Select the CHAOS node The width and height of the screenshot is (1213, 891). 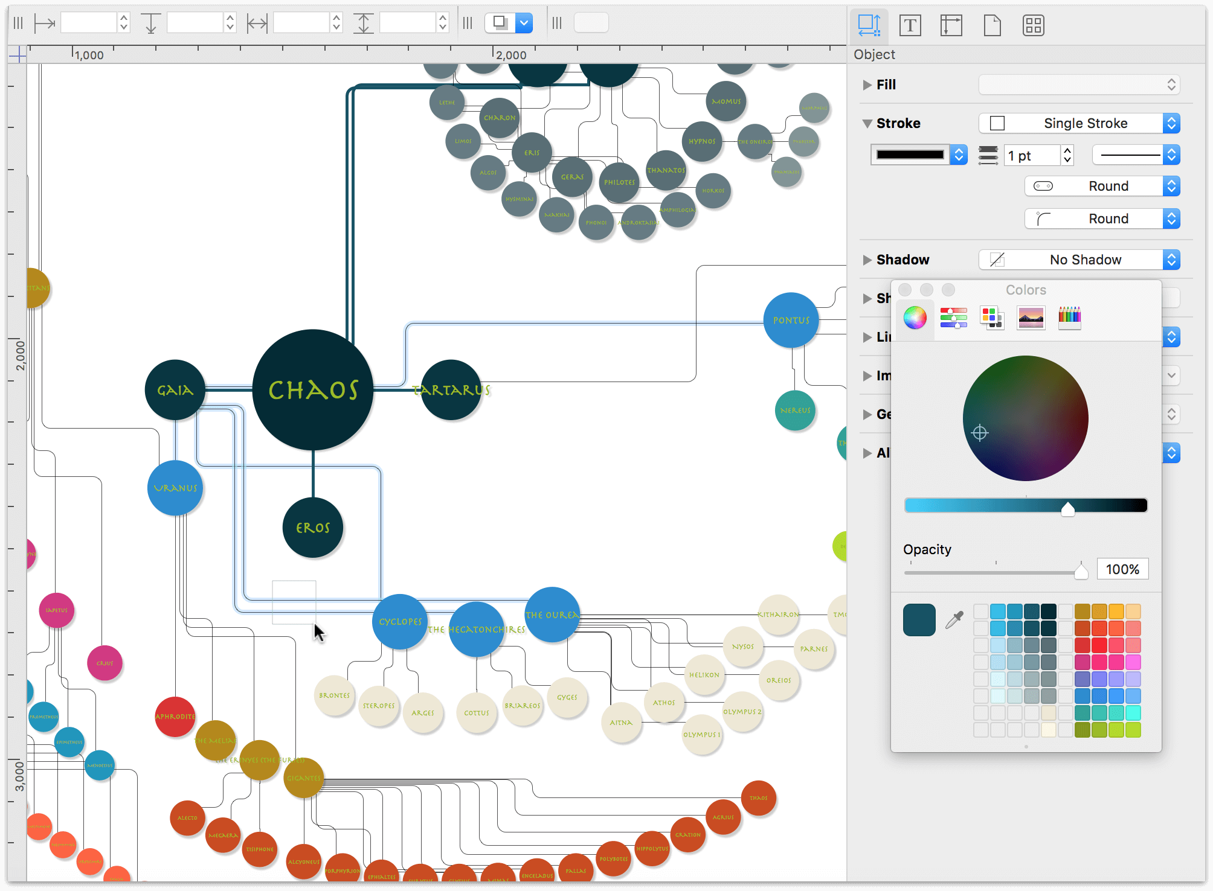tap(312, 390)
